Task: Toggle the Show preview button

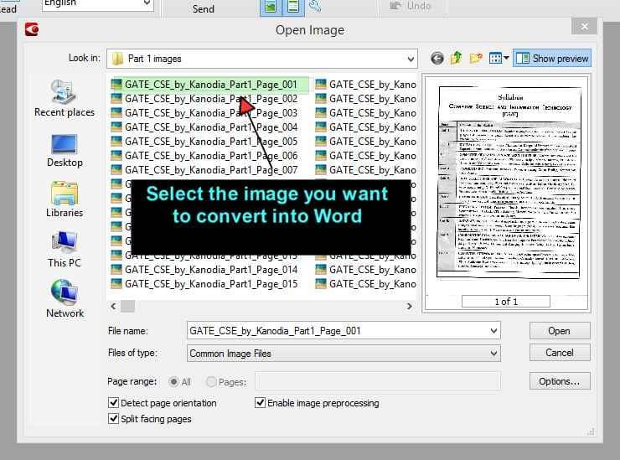Action: click(x=552, y=59)
